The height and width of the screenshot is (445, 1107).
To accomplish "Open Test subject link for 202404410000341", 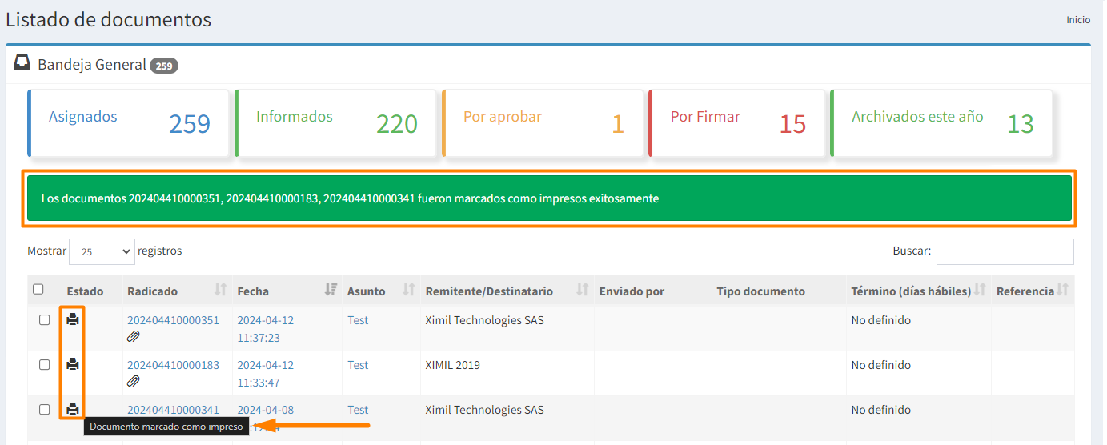I will point(358,410).
